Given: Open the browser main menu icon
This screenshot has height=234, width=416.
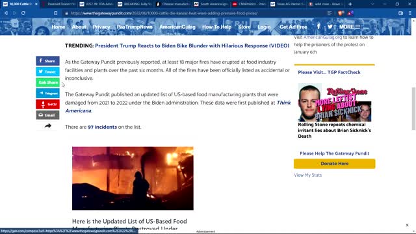Looking at the screenshot, I should coord(410,13).
